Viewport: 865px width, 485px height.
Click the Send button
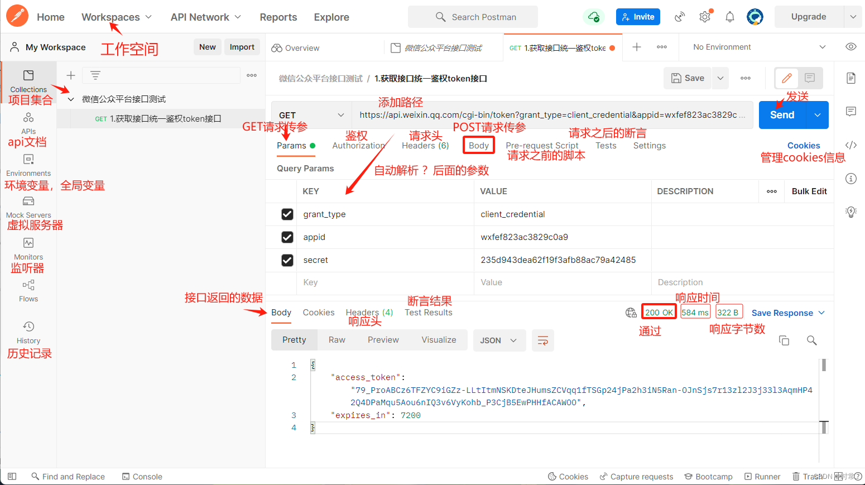pos(782,115)
